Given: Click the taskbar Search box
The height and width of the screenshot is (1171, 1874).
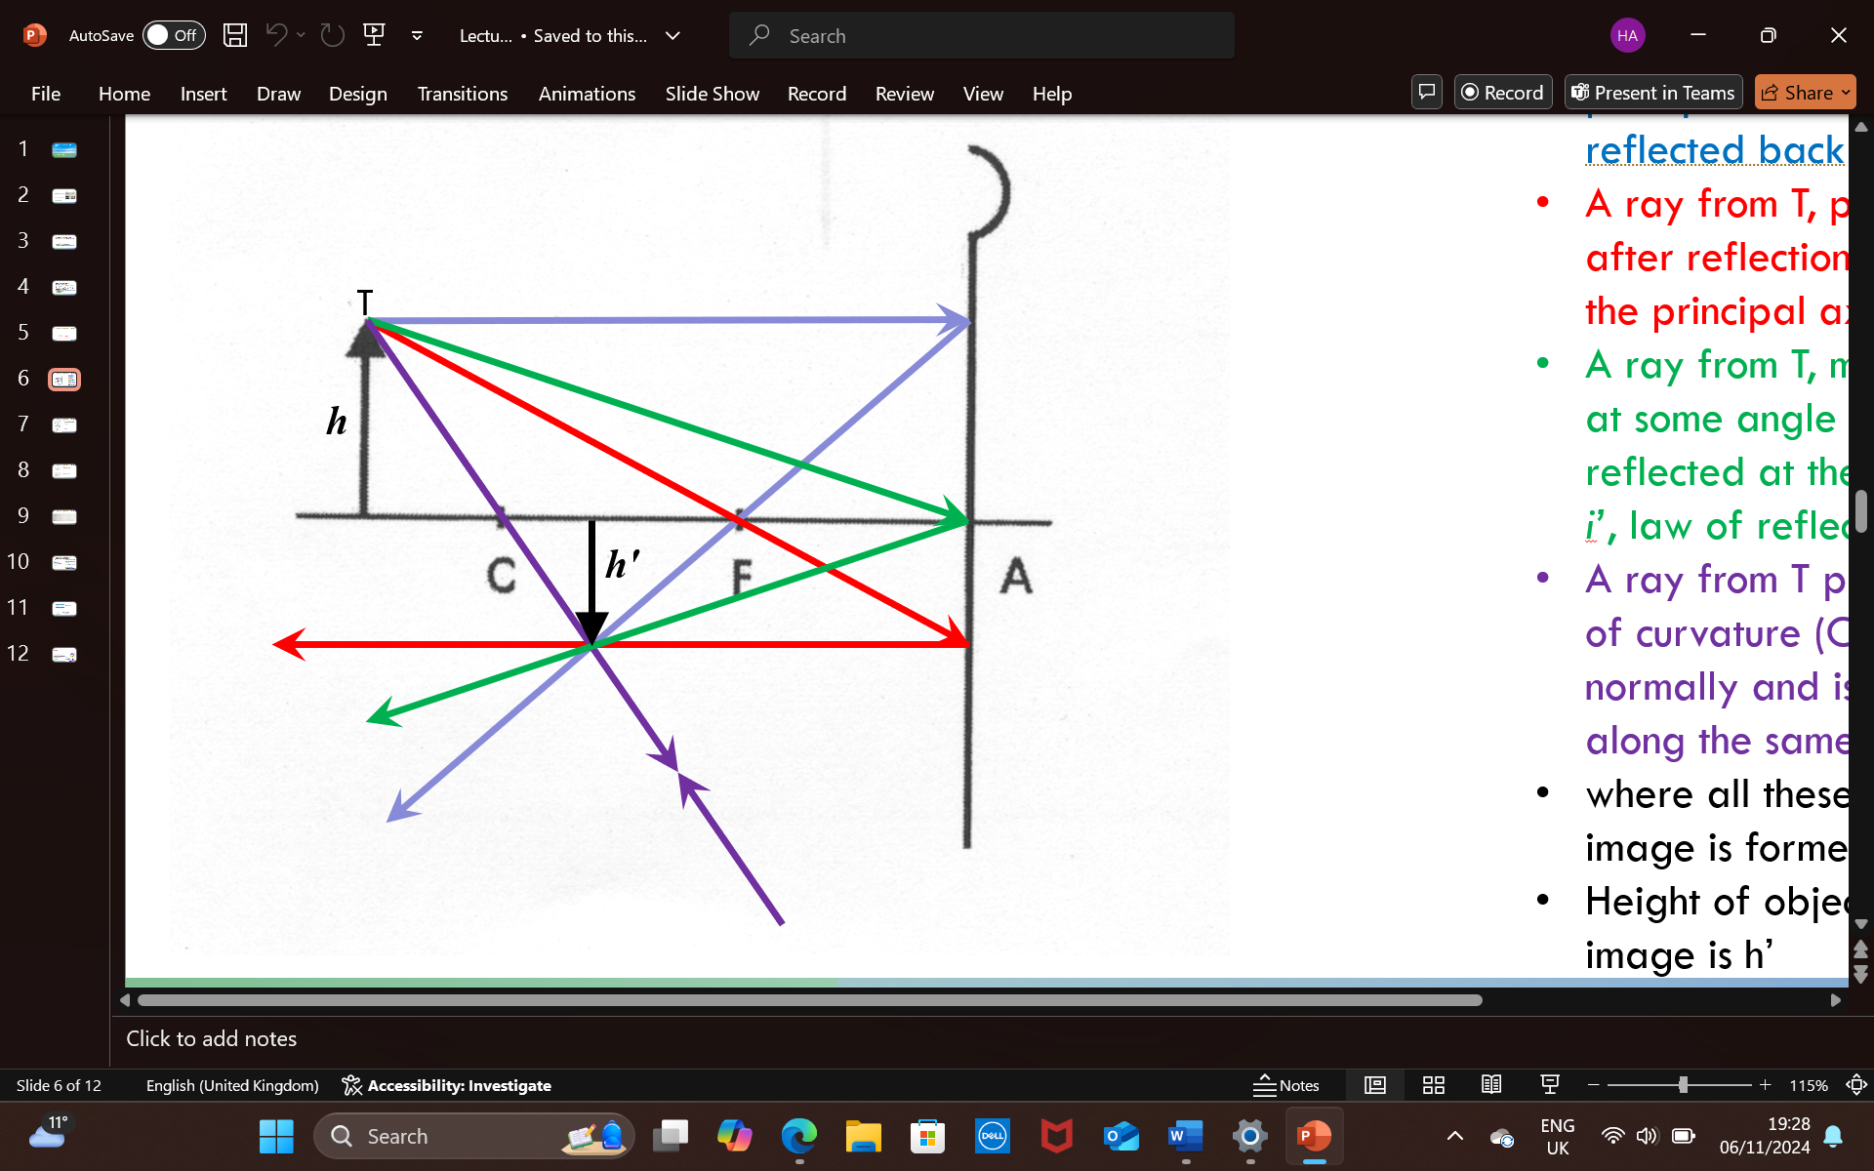Looking at the screenshot, I should click(472, 1136).
